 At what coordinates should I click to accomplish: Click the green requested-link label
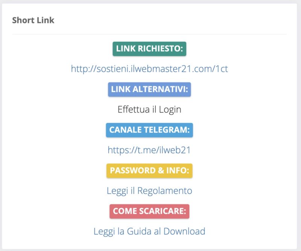click(149, 49)
